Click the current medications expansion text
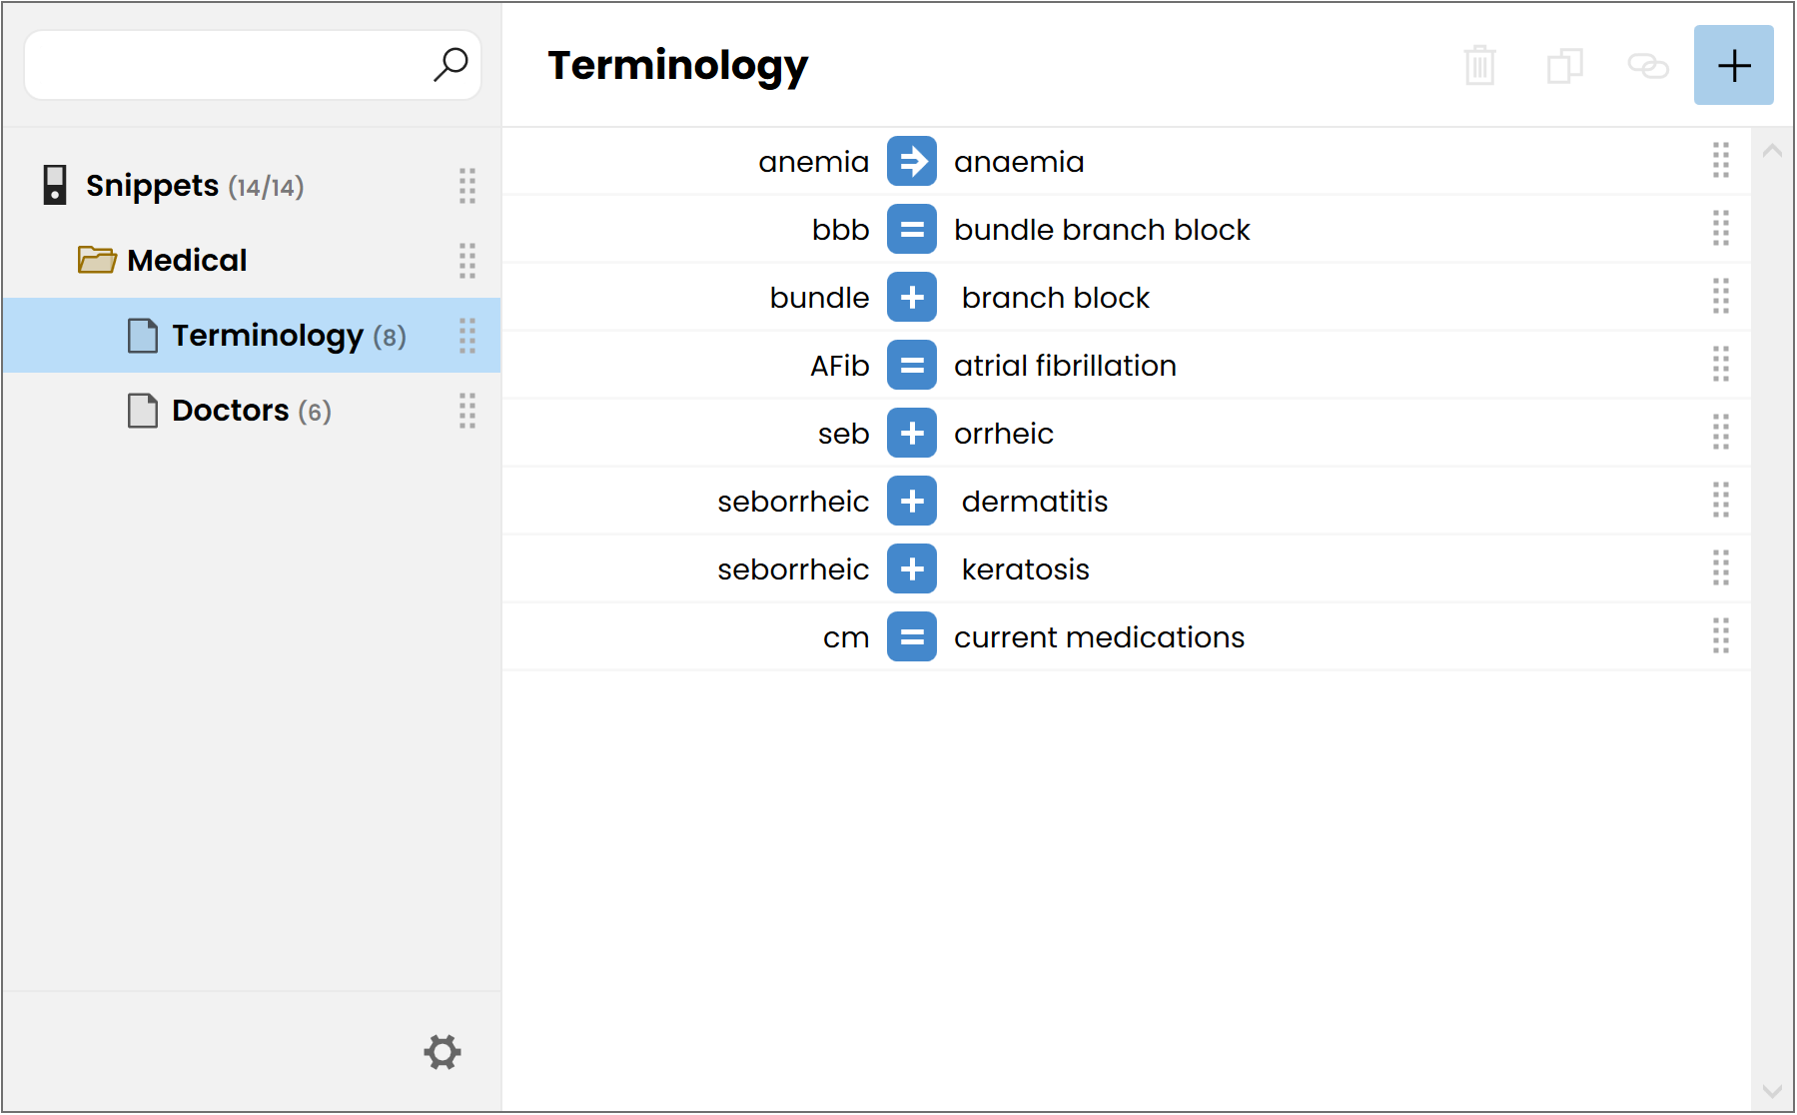 pos(1099,637)
